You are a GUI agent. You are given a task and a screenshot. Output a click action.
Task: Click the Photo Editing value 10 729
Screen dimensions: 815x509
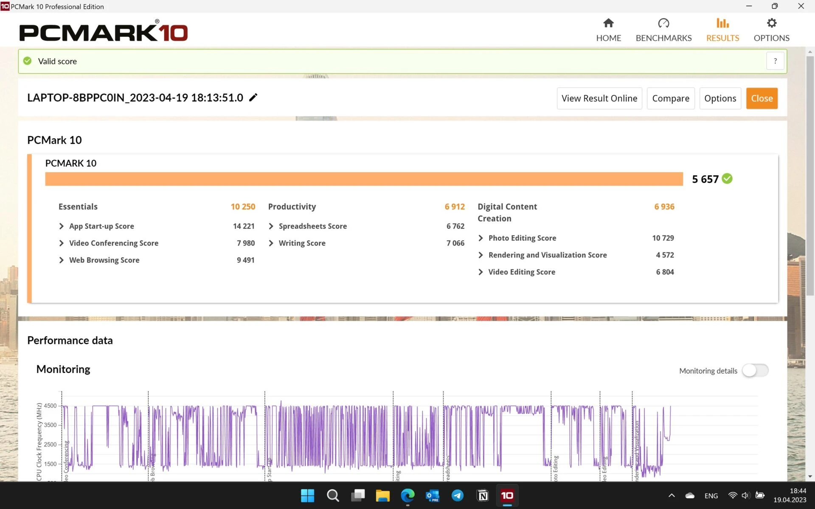pyautogui.click(x=663, y=238)
